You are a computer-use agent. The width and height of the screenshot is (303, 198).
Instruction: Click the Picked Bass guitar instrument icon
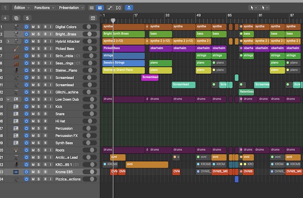[16, 49]
